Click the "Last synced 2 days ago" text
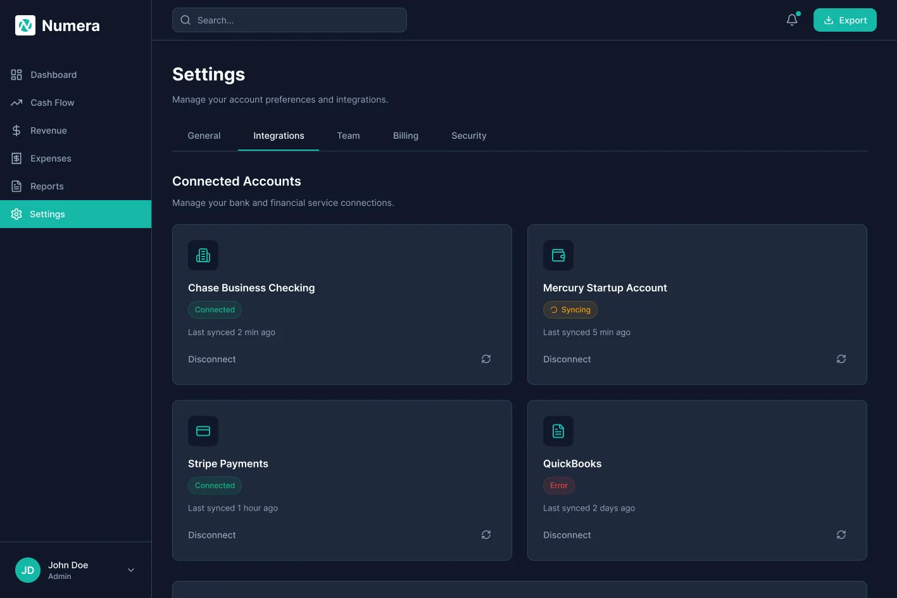The height and width of the screenshot is (598, 897). coord(589,508)
